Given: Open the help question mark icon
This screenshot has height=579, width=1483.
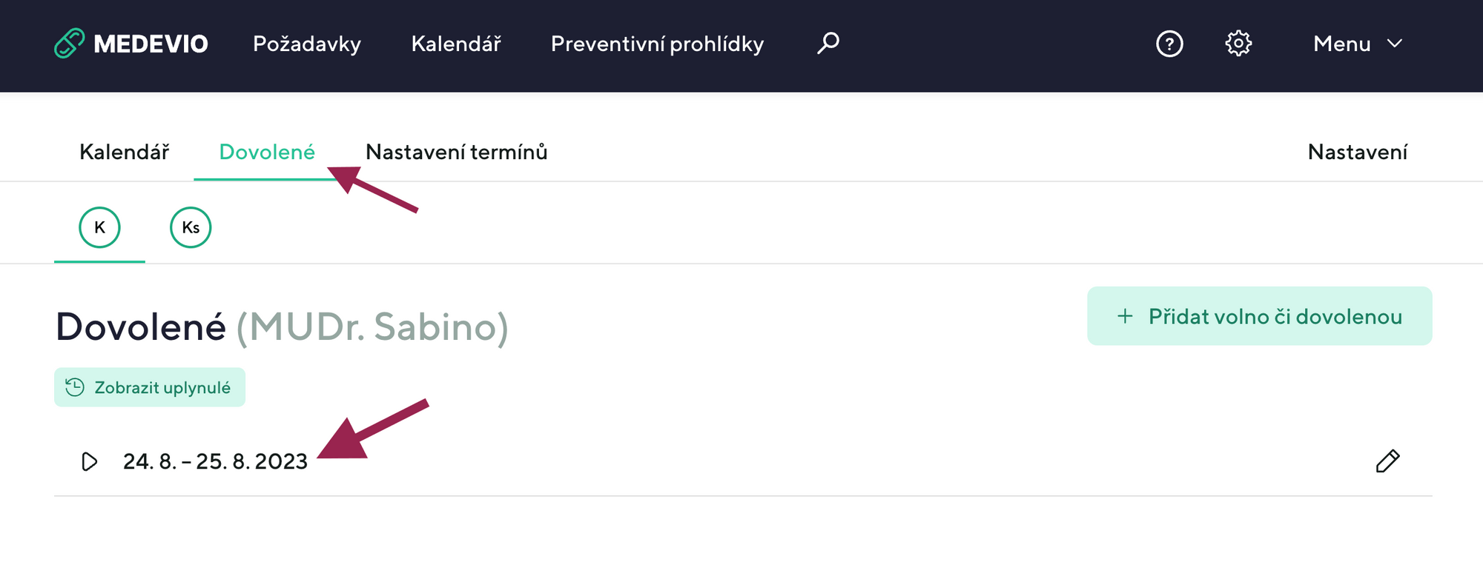Looking at the screenshot, I should tap(1169, 44).
